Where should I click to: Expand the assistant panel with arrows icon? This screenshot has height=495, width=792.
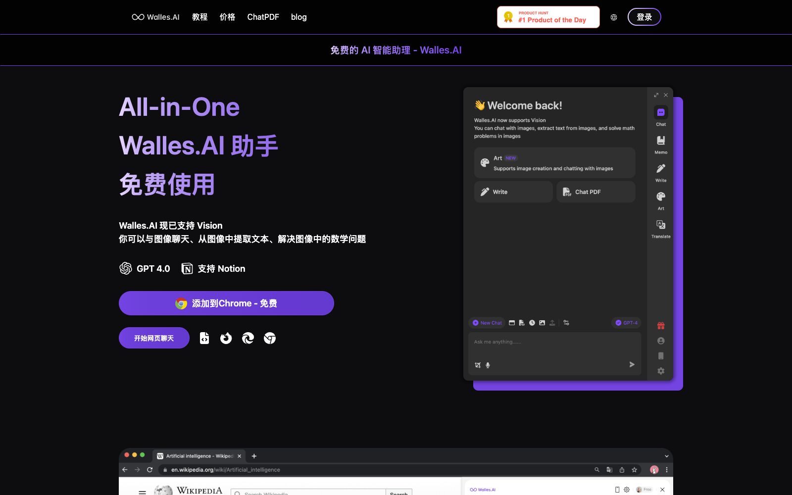pyautogui.click(x=656, y=95)
